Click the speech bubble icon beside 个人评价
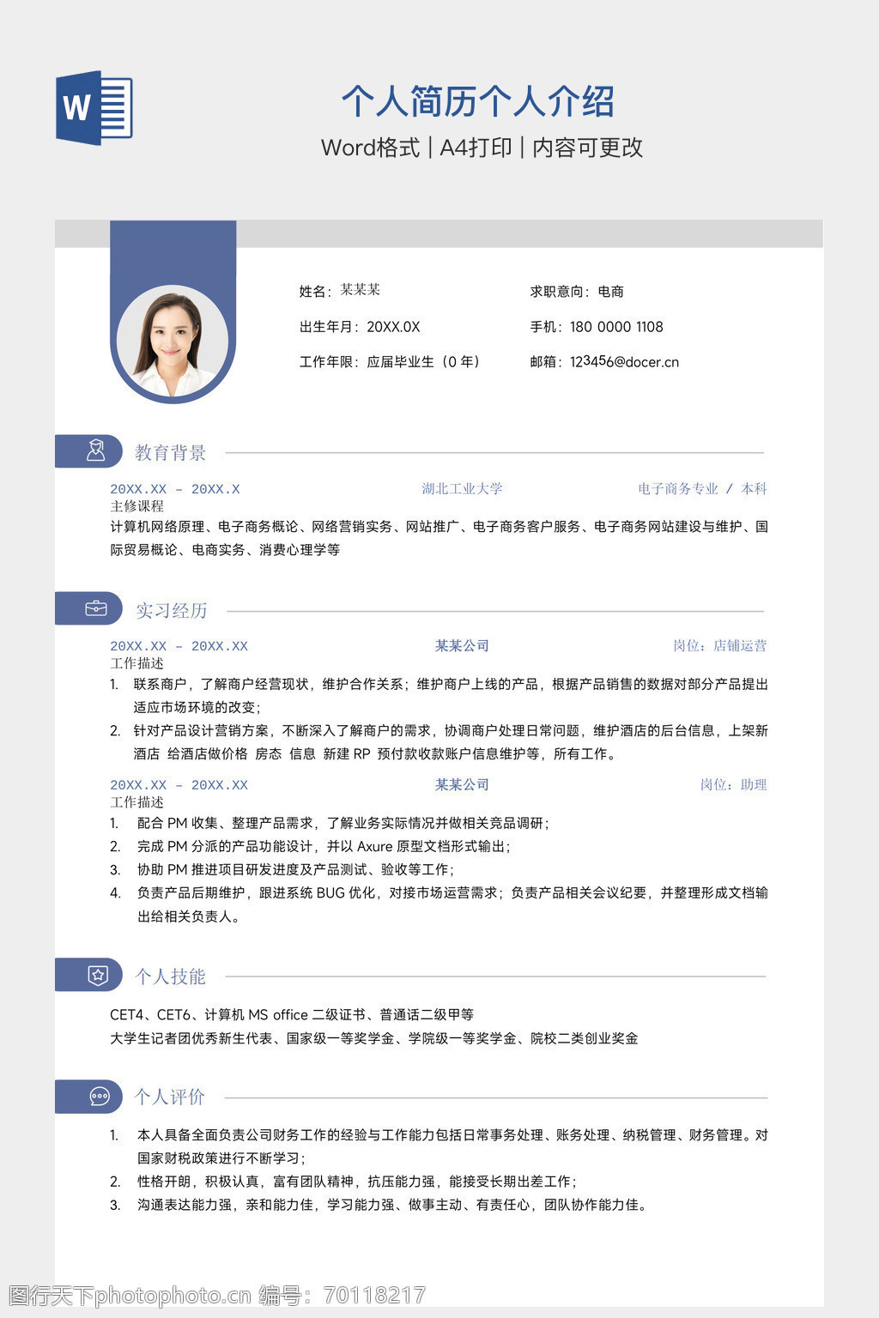Viewport: 879px width, 1318px height. coord(100,1097)
